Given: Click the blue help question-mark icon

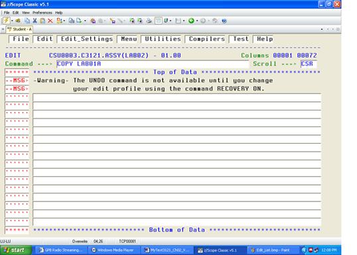Looking at the screenshot, I should [224, 21].
